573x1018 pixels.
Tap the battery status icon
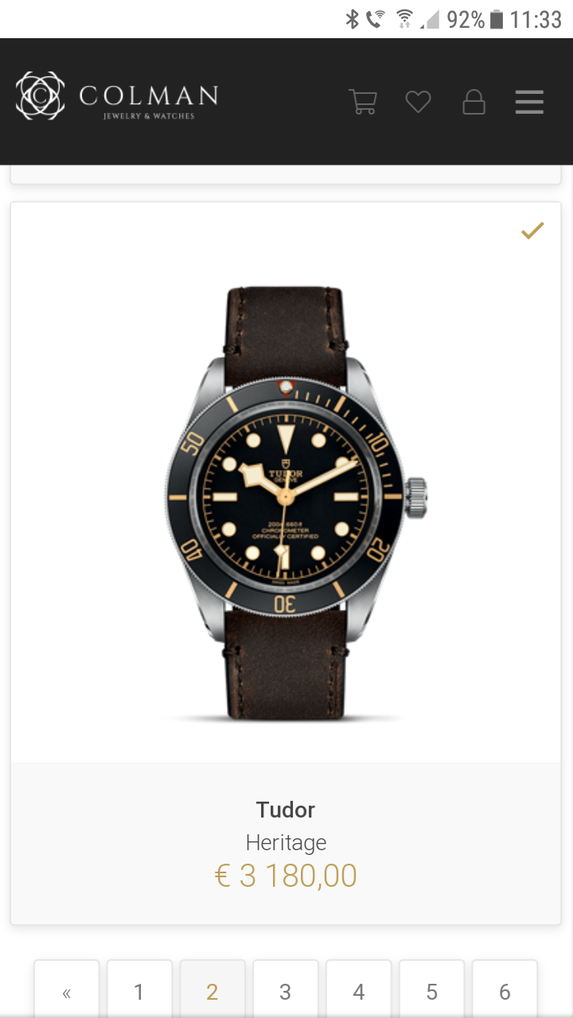(x=497, y=19)
